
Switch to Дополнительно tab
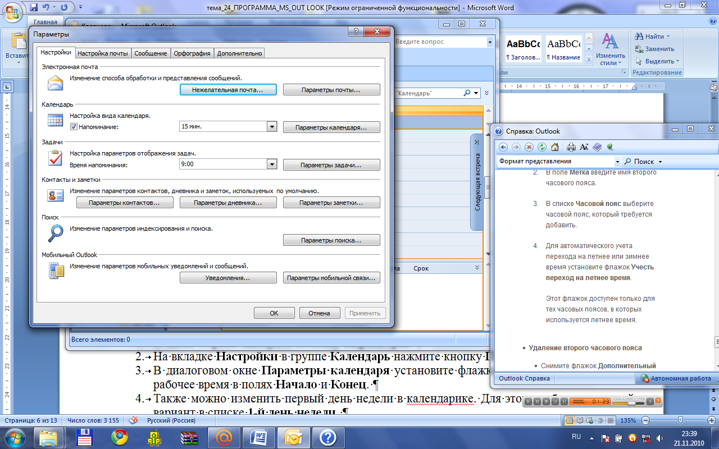tap(239, 53)
